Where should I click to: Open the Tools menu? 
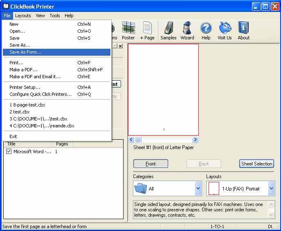pyautogui.click(x=55, y=16)
